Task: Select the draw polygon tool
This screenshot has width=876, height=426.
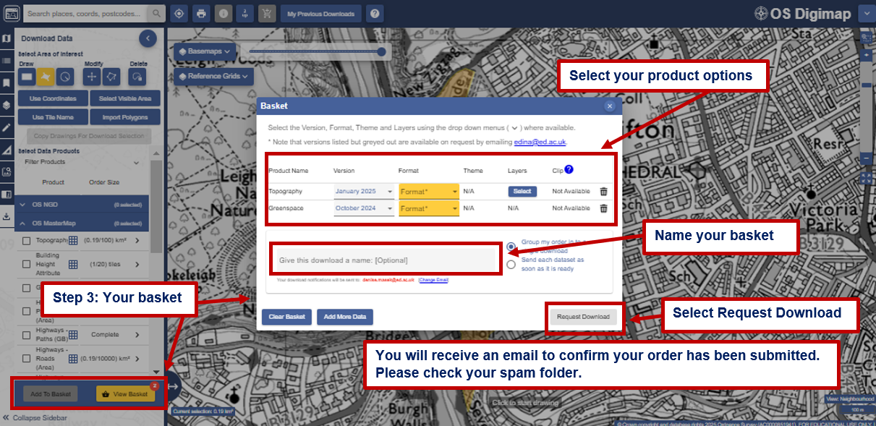Action: point(46,76)
